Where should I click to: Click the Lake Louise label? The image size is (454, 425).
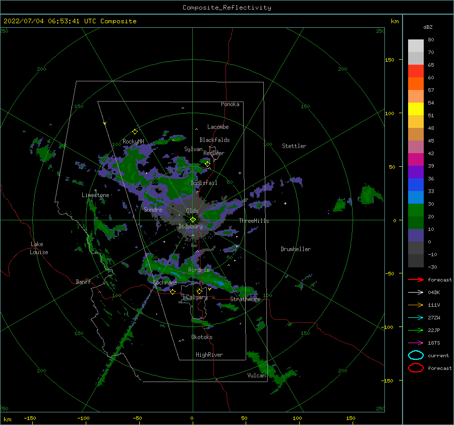[x=39, y=248]
